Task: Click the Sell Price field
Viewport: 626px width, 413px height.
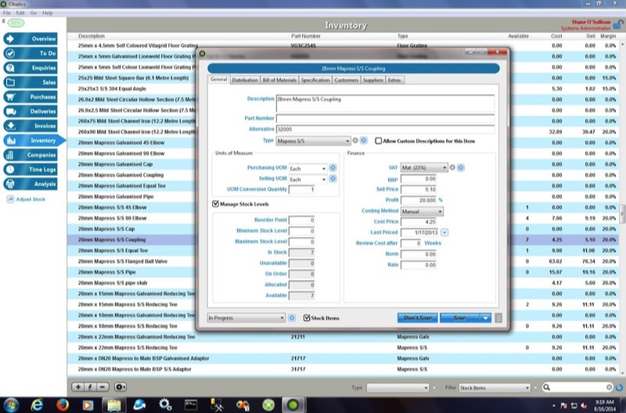Action: click(419, 189)
